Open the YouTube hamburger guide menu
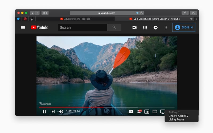The height and width of the screenshot is (133, 213). click(23, 28)
